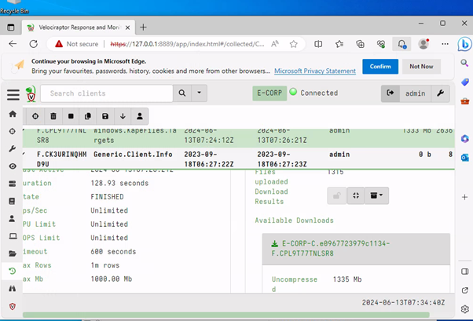The image size is (473, 321).
Task: Click New Collection crosshair toolbar button
Action: (35, 116)
